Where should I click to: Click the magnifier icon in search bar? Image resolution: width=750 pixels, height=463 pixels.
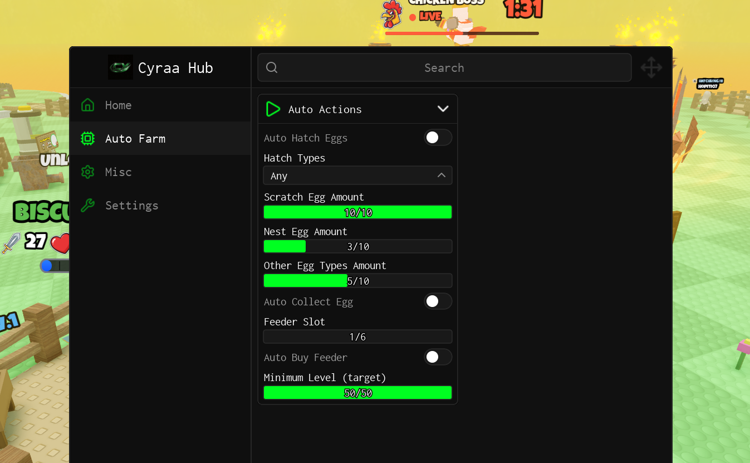pos(272,67)
